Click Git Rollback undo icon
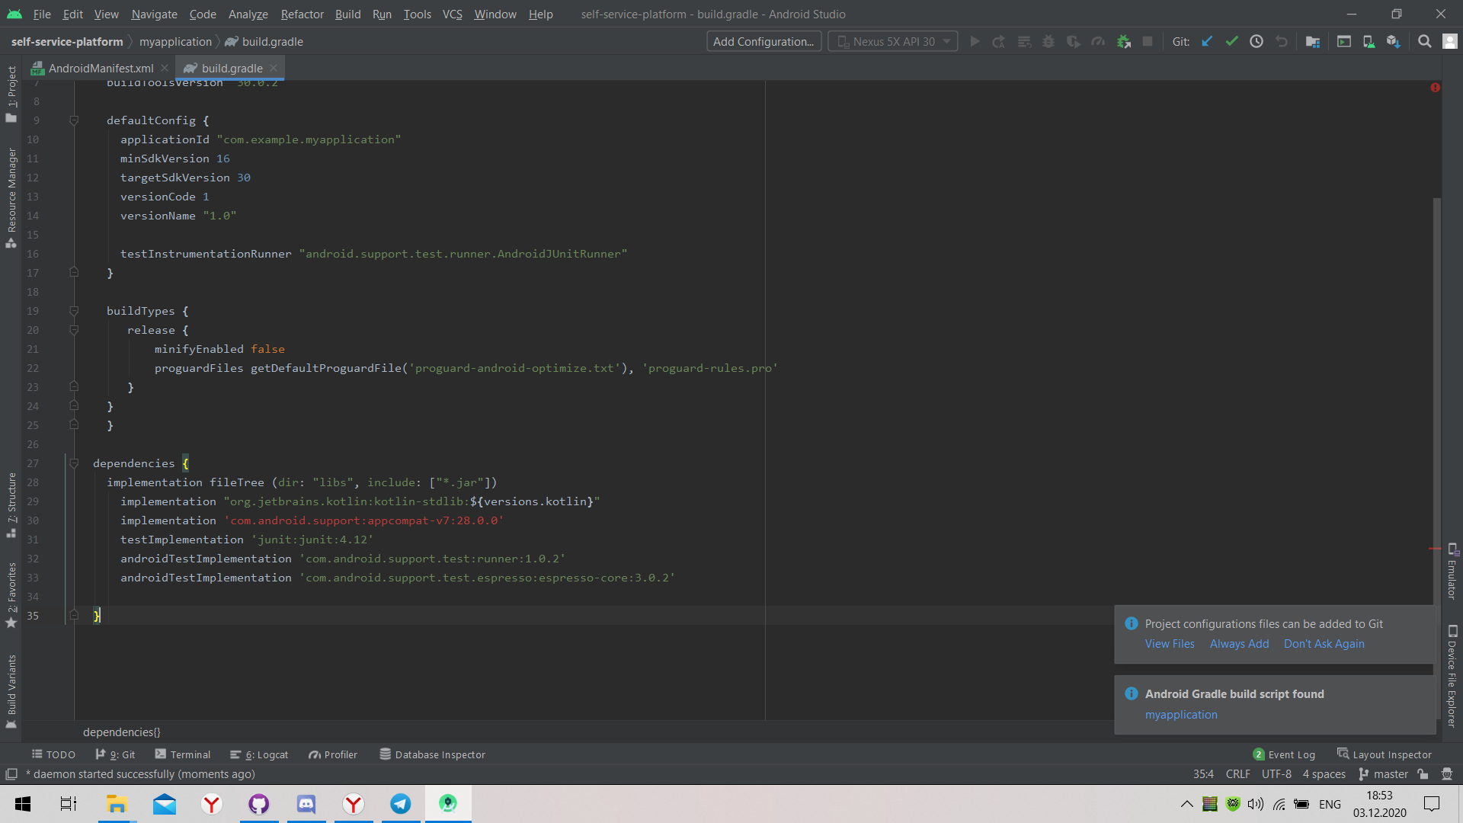The height and width of the screenshot is (823, 1463). click(x=1282, y=42)
